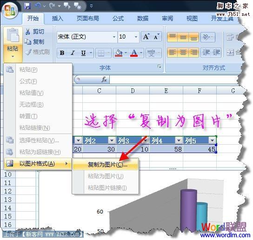Open the 页面布局 ribbon tab

point(88,19)
